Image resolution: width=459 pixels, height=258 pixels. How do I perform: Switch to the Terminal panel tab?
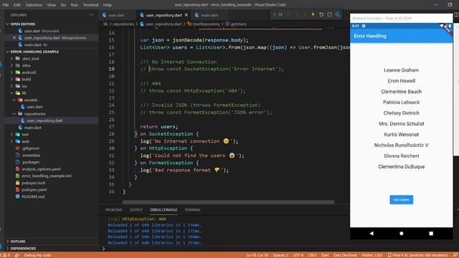click(192, 210)
